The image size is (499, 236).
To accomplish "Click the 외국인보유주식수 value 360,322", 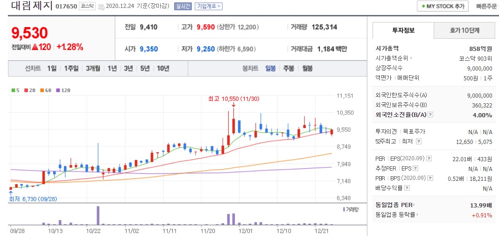I will point(482,105).
